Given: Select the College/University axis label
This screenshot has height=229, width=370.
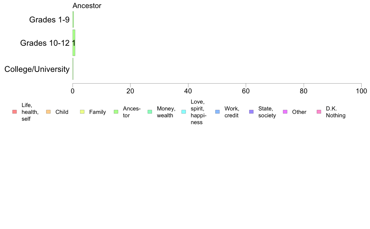Looking at the screenshot, I should coord(37,69).
